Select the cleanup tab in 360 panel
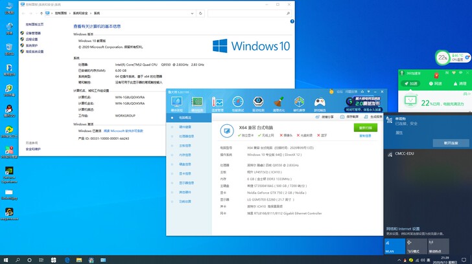Viewport: 472px width, 264px height. 460,83
